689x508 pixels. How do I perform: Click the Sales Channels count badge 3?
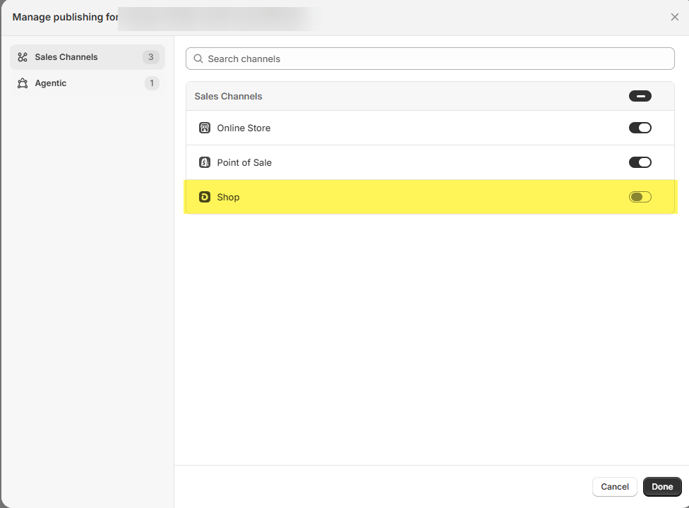coord(151,57)
